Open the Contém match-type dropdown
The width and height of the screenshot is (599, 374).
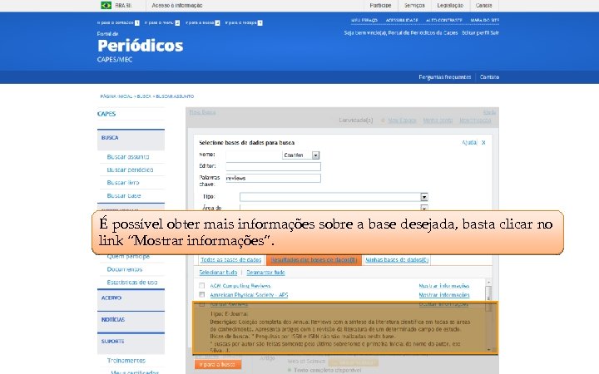(315, 155)
